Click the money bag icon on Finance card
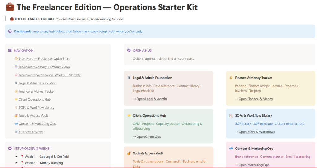 (x=231, y=78)
